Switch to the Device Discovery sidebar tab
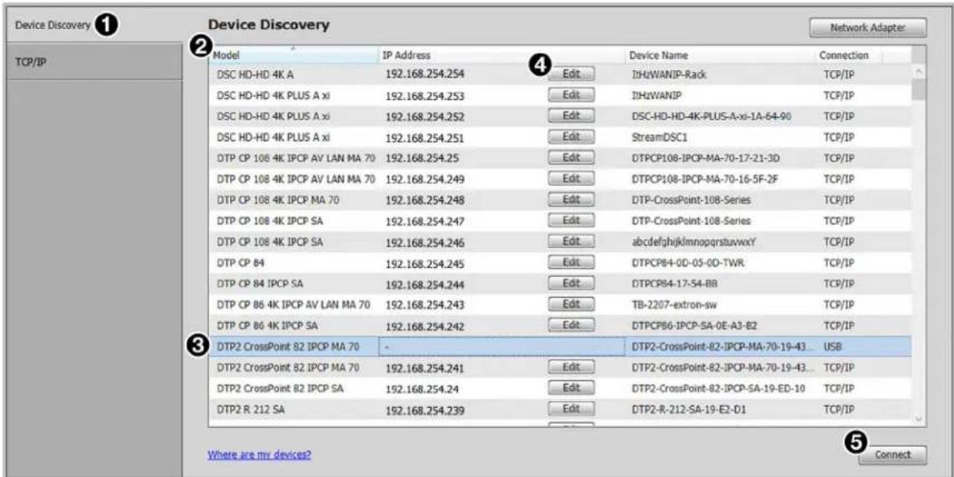The width and height of the screenshot is (954, 477). pos(92,25)
